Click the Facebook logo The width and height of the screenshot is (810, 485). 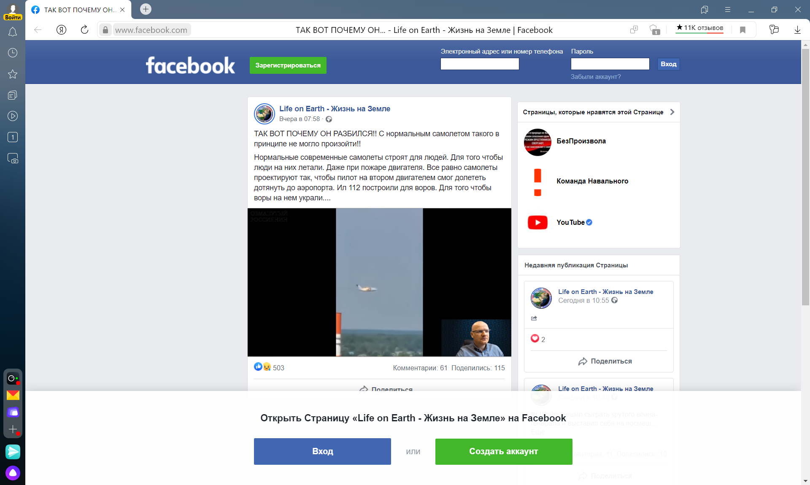point(190,65)
